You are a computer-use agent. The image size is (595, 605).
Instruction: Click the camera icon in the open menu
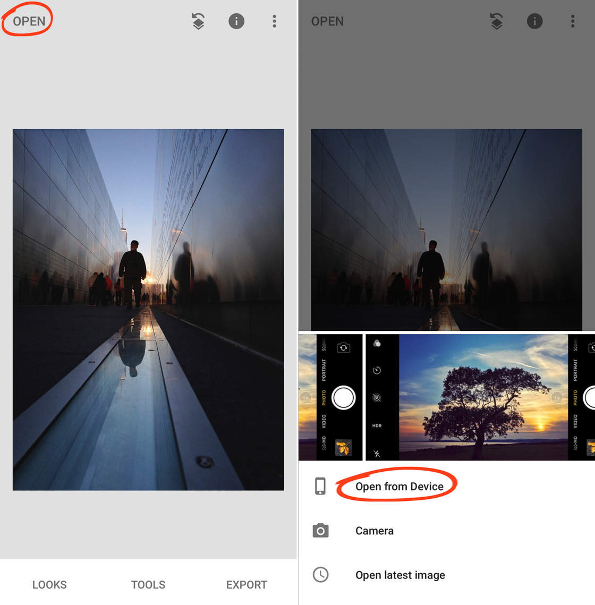[320, 531]
